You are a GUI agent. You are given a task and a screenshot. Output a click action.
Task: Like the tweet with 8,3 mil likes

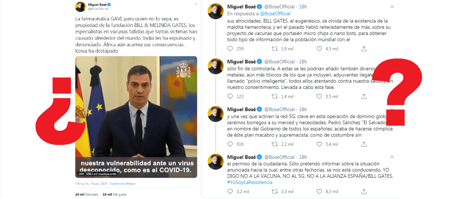point(319,191)
